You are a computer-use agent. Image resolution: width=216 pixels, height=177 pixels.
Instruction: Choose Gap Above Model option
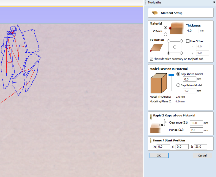(178, 74)
